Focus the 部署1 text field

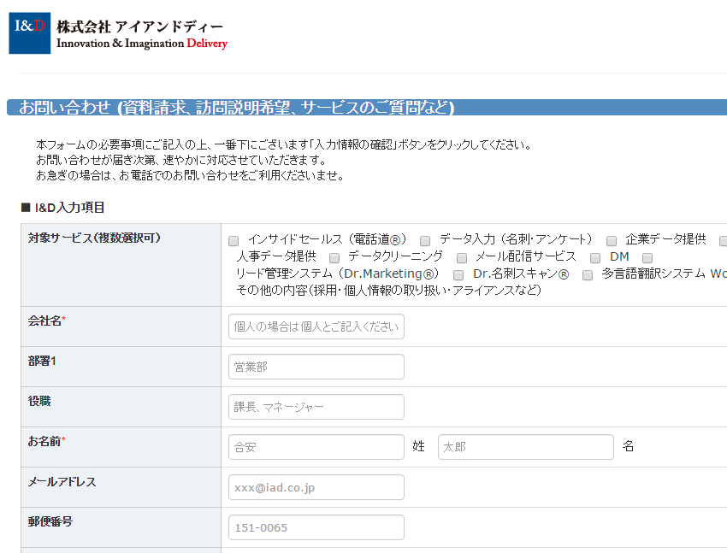tap(316, 367)
